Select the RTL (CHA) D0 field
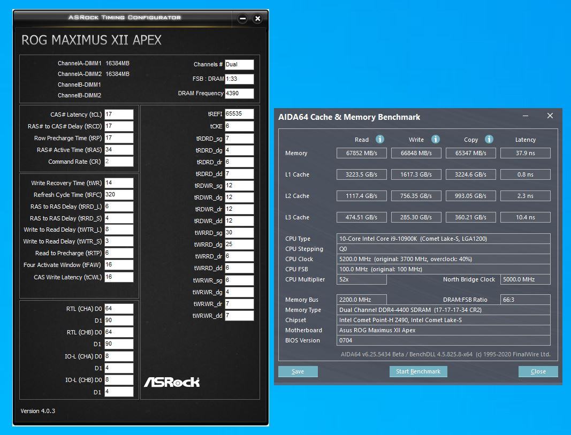571x435 pixels. coord(119,309)
